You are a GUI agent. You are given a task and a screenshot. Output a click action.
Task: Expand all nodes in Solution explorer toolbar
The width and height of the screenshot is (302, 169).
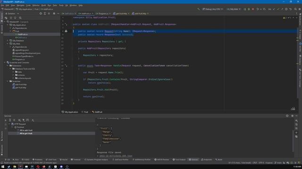pyautogui.click(x=45, y=14)
